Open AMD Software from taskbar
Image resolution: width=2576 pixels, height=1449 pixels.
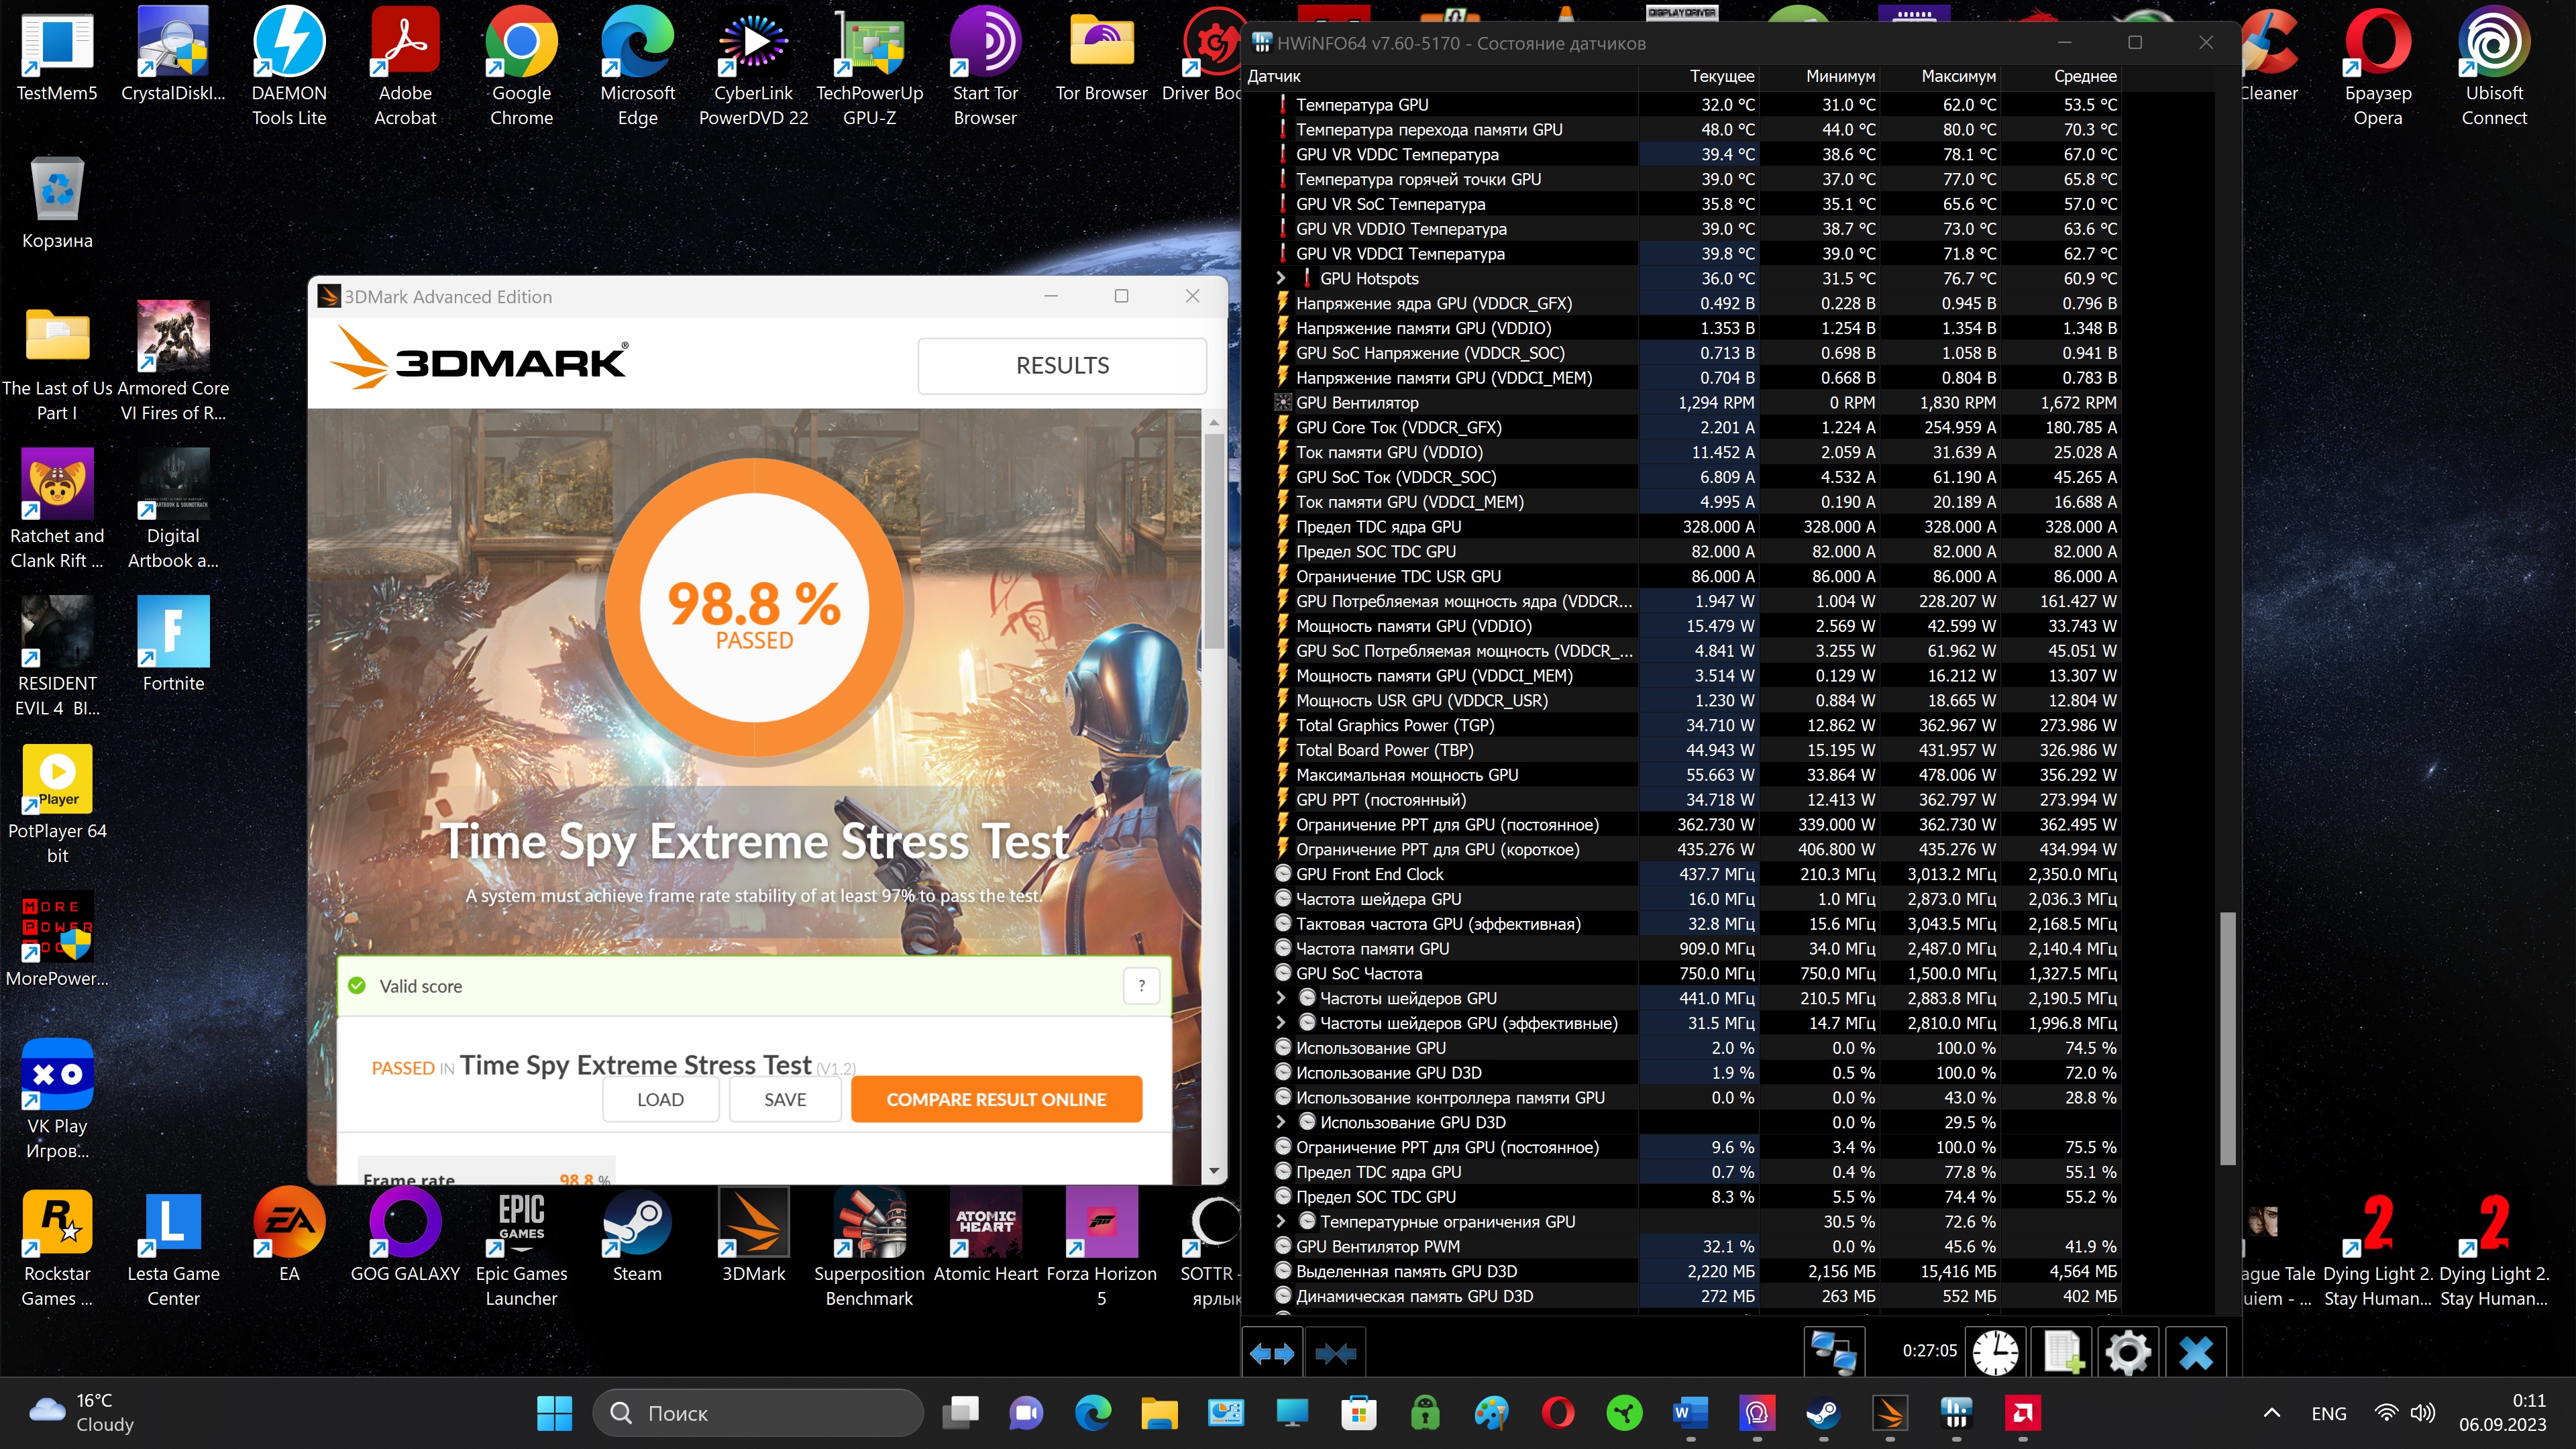2022,1413
